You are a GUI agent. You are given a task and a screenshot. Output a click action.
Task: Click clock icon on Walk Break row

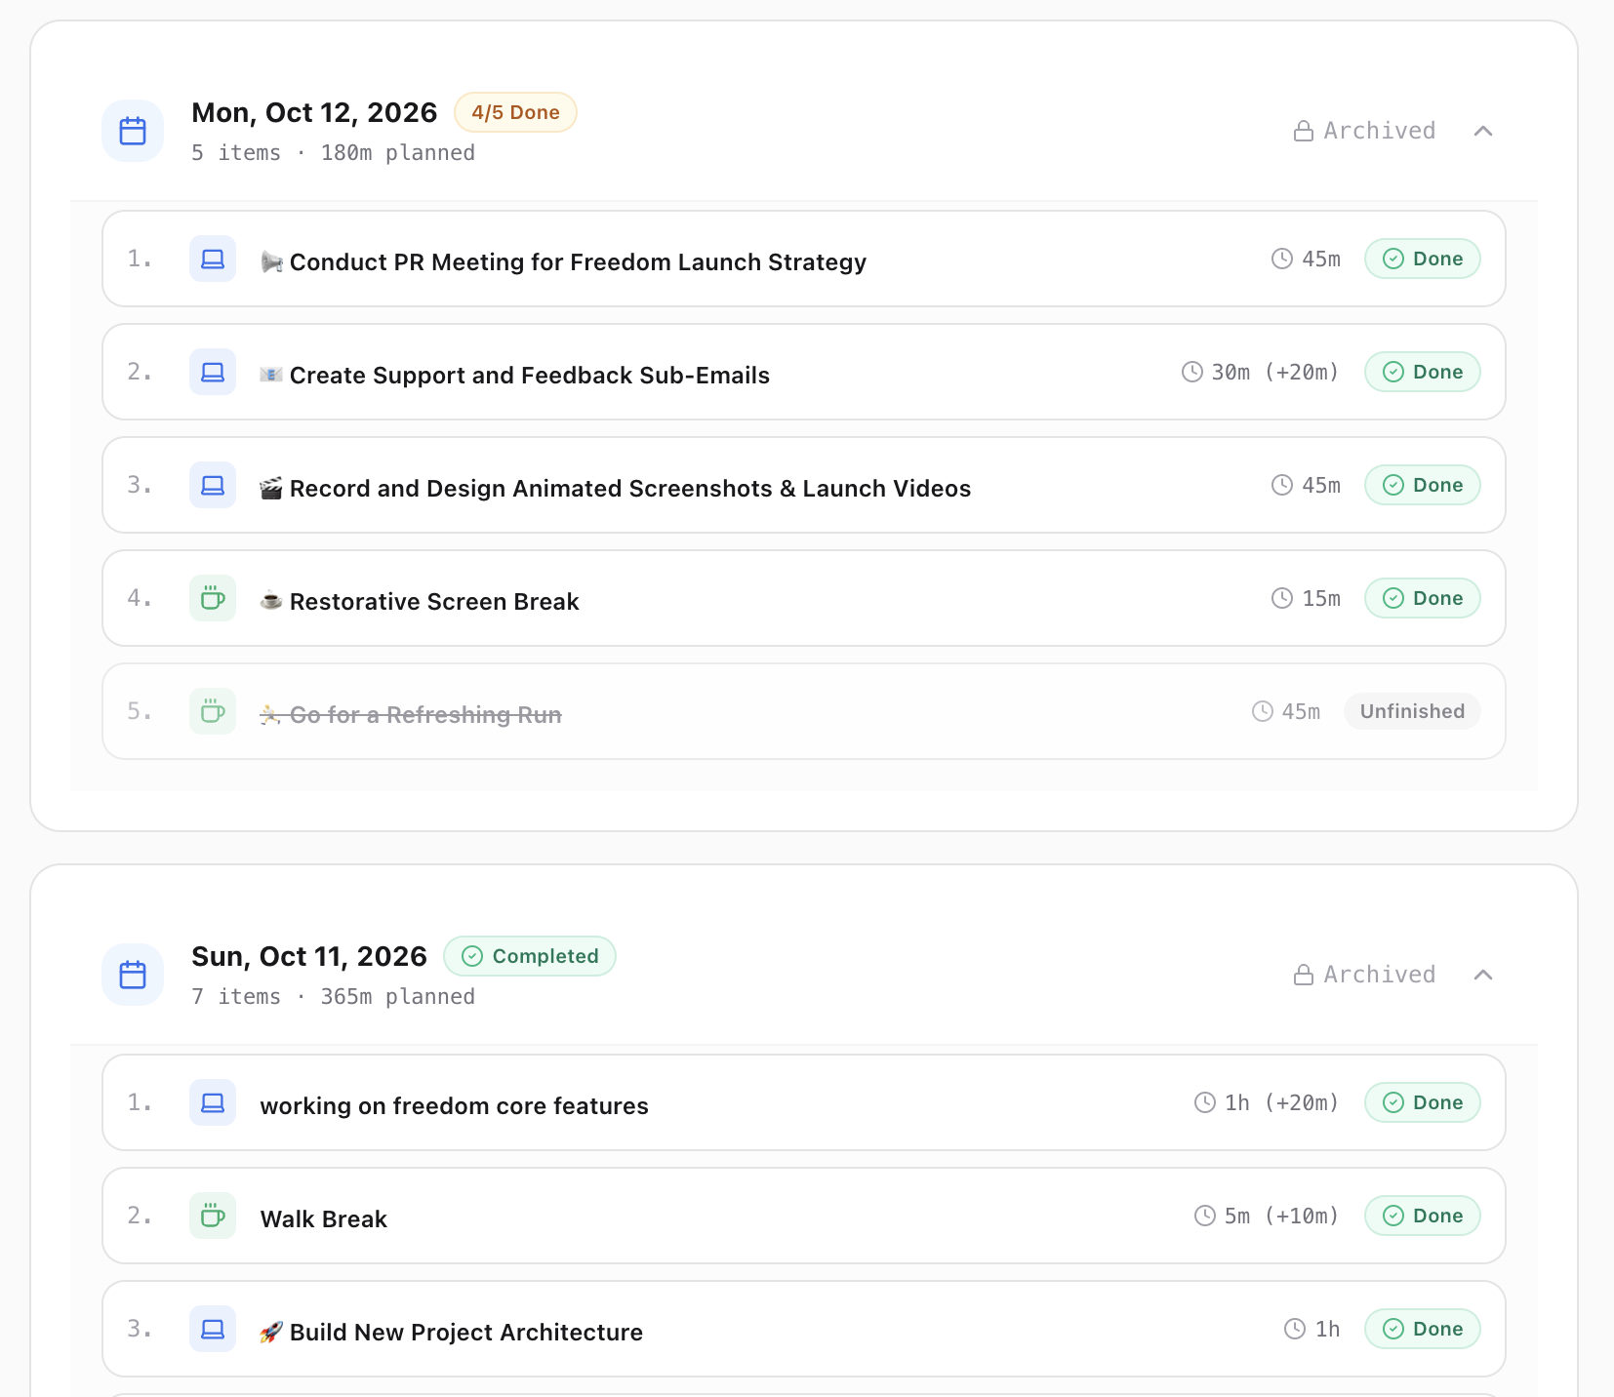[x=1205, y=1216]
